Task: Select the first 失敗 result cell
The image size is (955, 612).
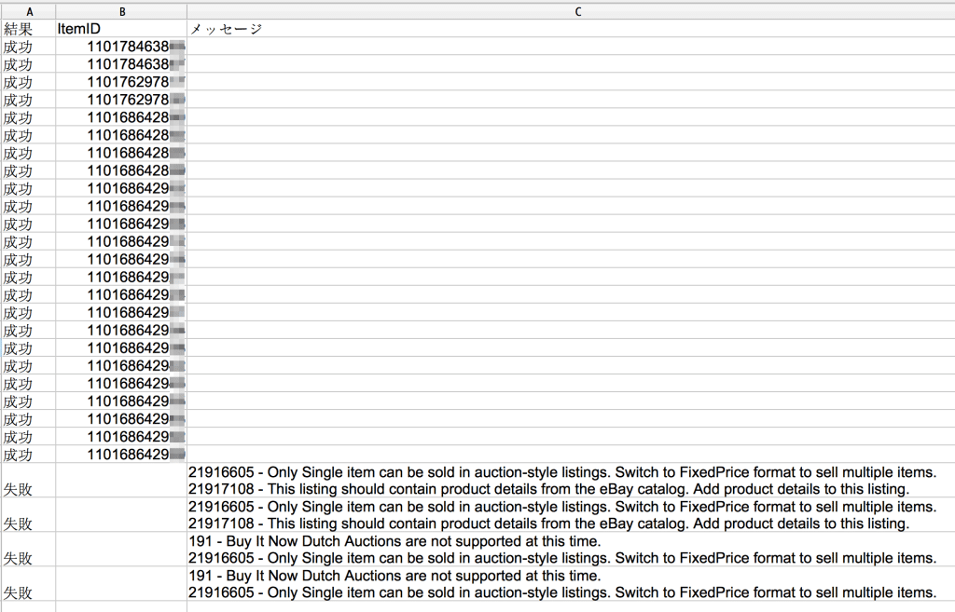Action: 29,481
